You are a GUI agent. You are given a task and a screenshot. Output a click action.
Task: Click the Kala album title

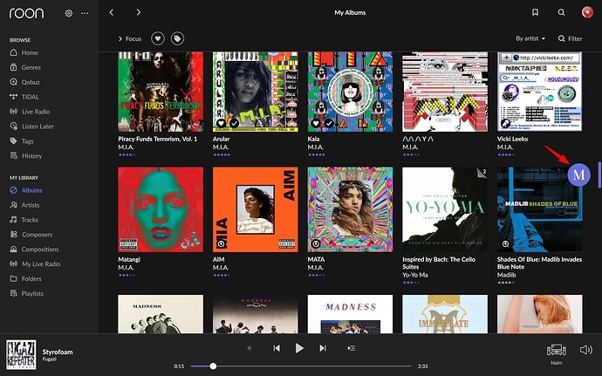click(313, 139)
